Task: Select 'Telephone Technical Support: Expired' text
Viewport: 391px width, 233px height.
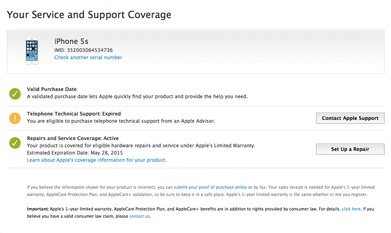Action: 74,113
